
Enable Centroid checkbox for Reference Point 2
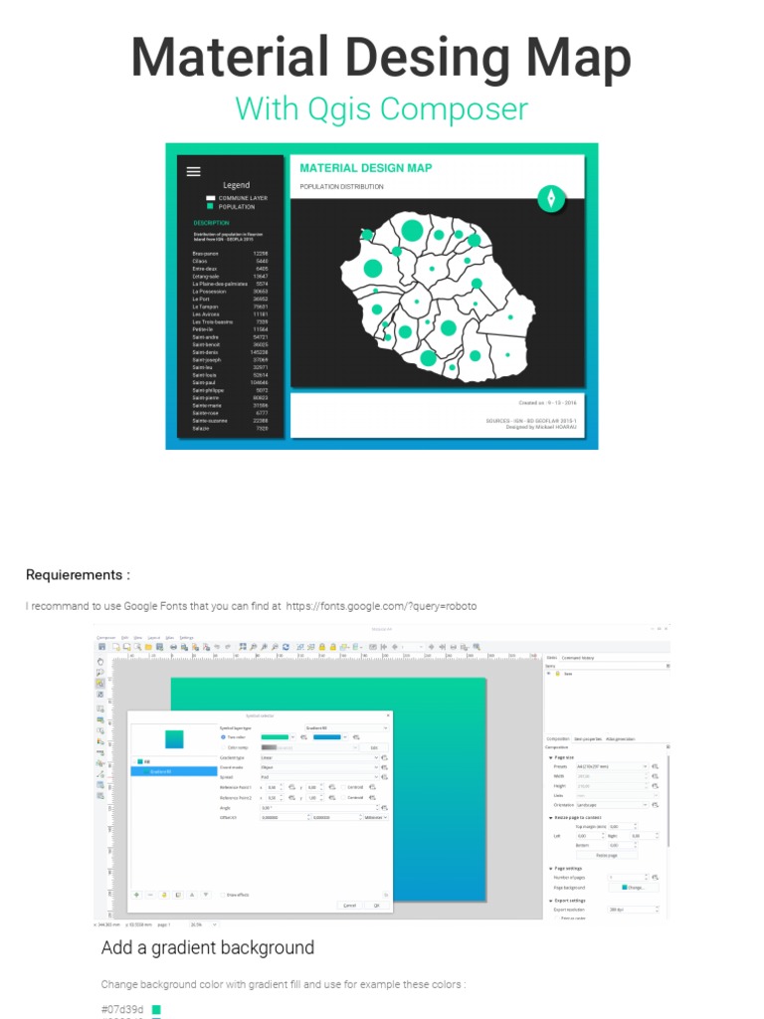(x=343, y=797)
